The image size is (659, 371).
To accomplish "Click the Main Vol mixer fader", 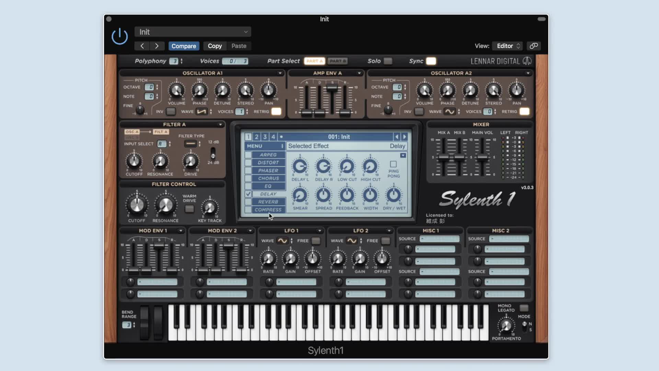I will [483, 158].
